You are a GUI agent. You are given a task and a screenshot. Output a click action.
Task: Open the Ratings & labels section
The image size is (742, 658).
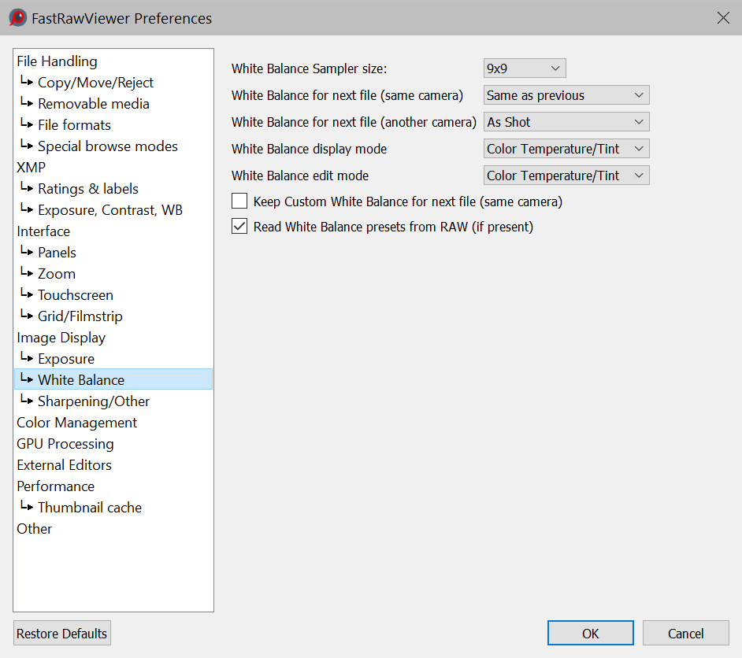pos(87,189)
